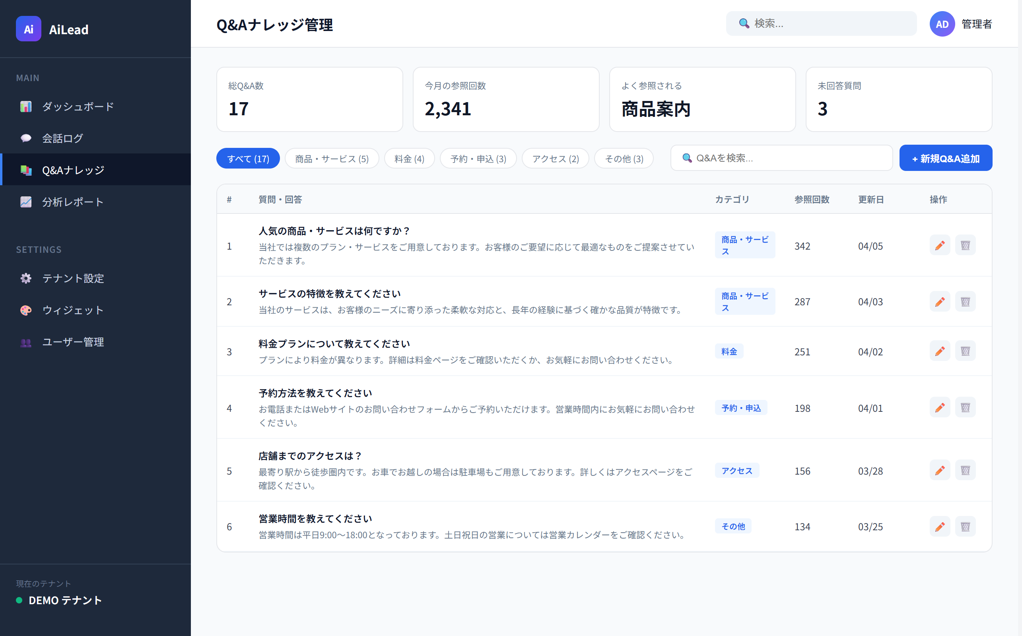Screen dimensions: 1022x636
Task: Click the magnifier icon in Q&A search
Action: [687, 158]
